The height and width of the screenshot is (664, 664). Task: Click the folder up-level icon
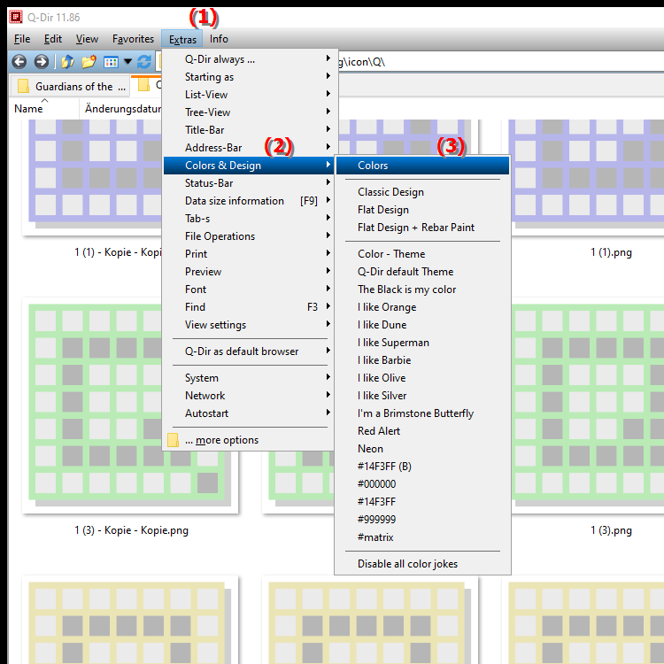pyautogui.click(x=67, y=62)
